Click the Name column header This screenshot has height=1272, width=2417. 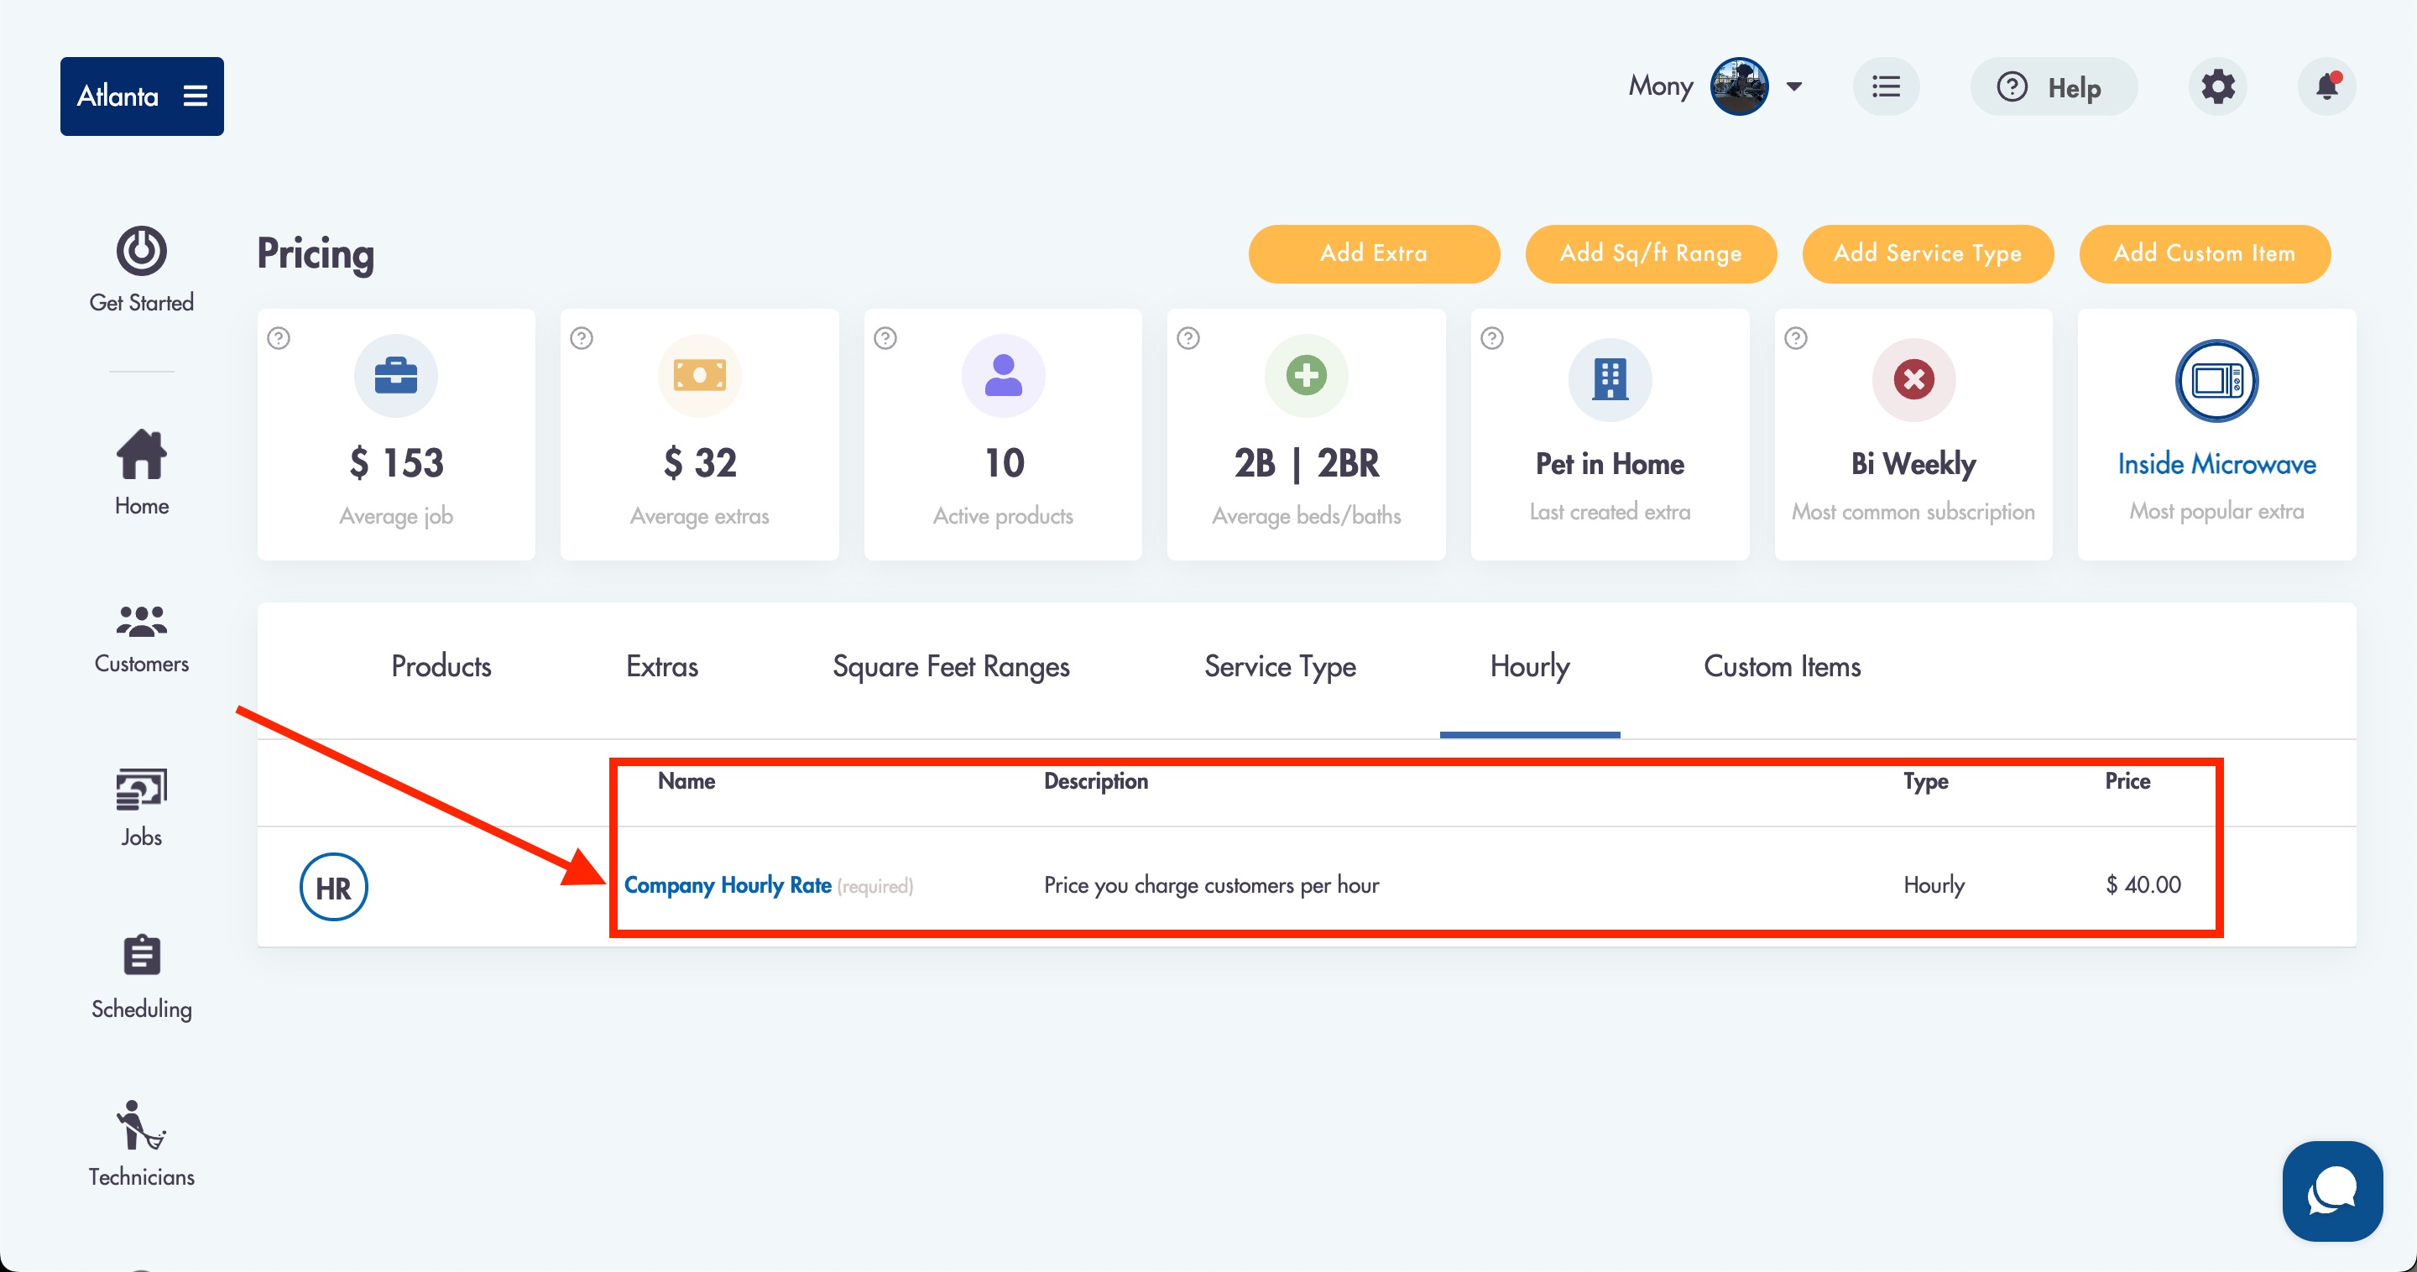(686, 781)
